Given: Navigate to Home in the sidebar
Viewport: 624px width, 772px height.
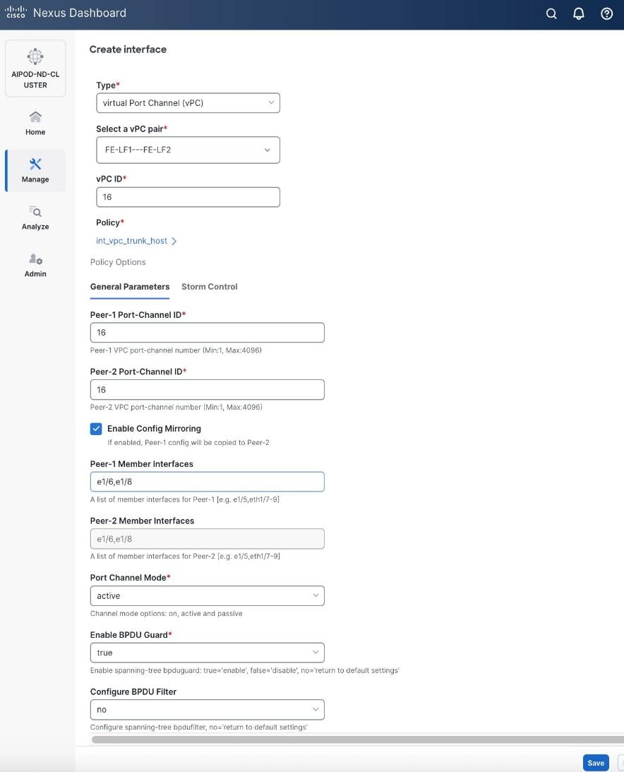Looking at the screenshot, I should [35, 121].
